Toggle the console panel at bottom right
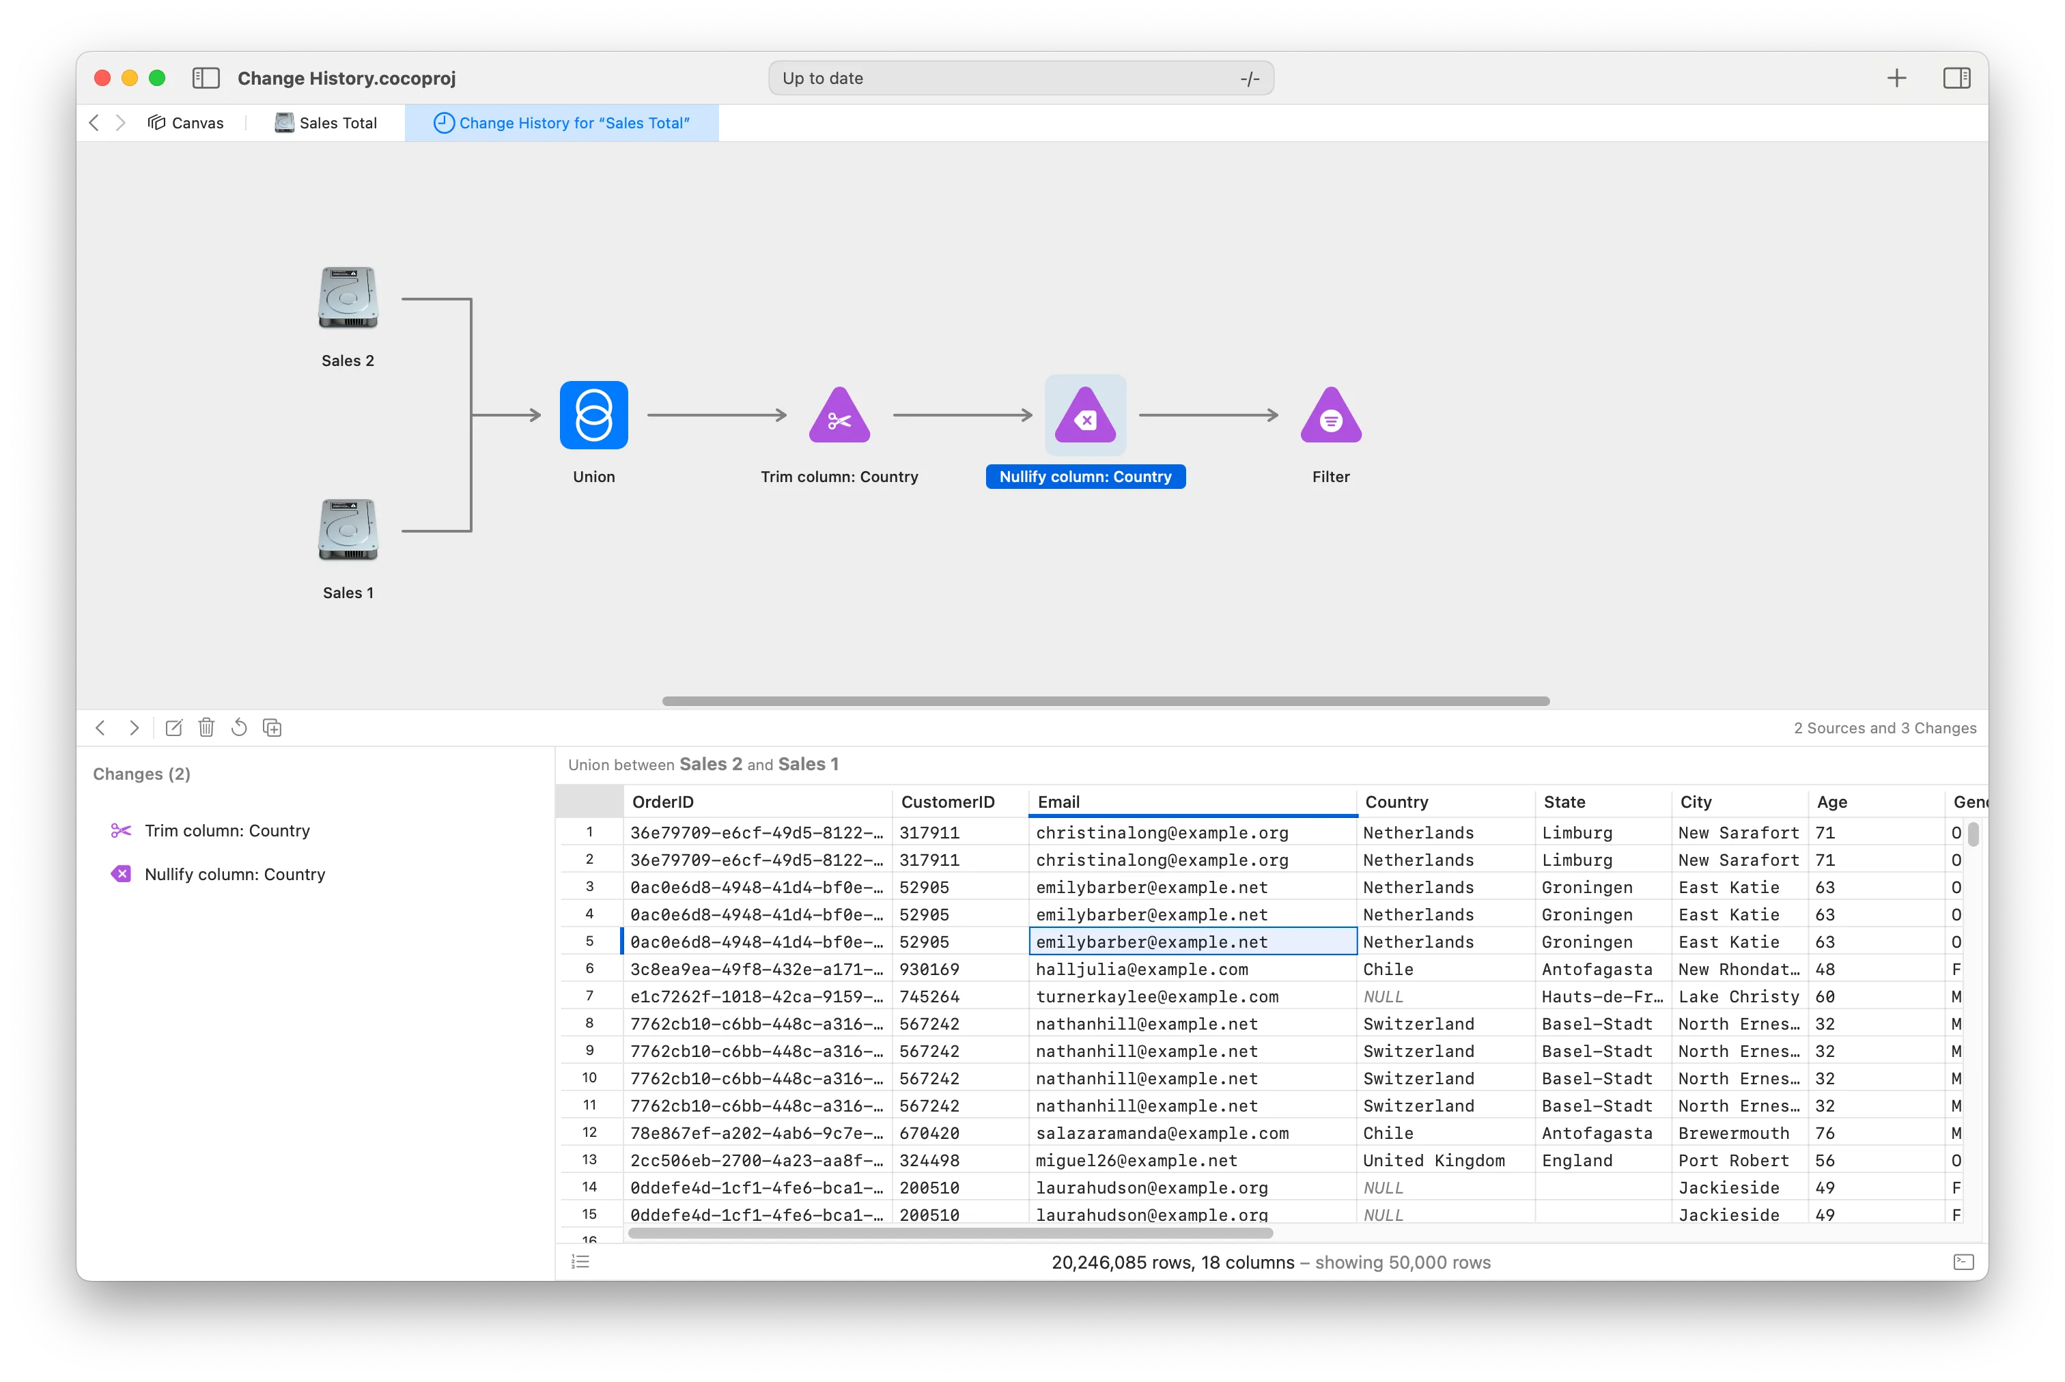The width and height of the screenshot is (2065, 1382). coord(1963,1262)
